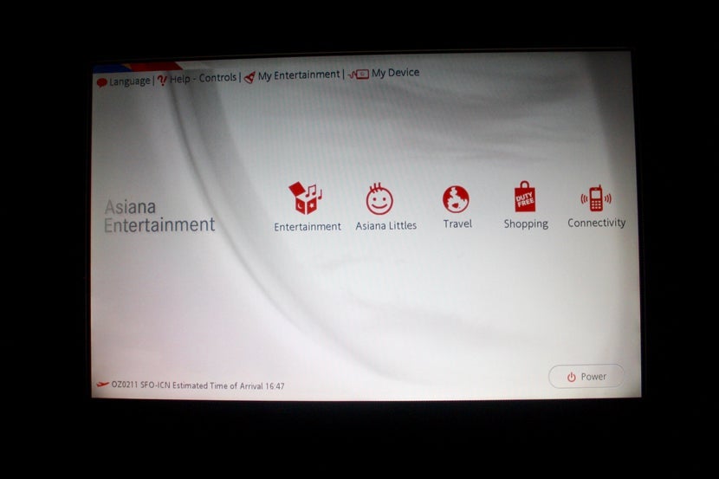
Task: Open the Asiana Littles smiley icon
Action: [x=379, y=198]
